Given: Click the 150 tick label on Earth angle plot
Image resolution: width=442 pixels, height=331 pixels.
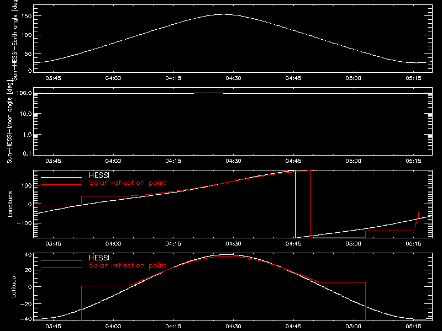Looking at the screenshot, I should [x=26, y=16].
